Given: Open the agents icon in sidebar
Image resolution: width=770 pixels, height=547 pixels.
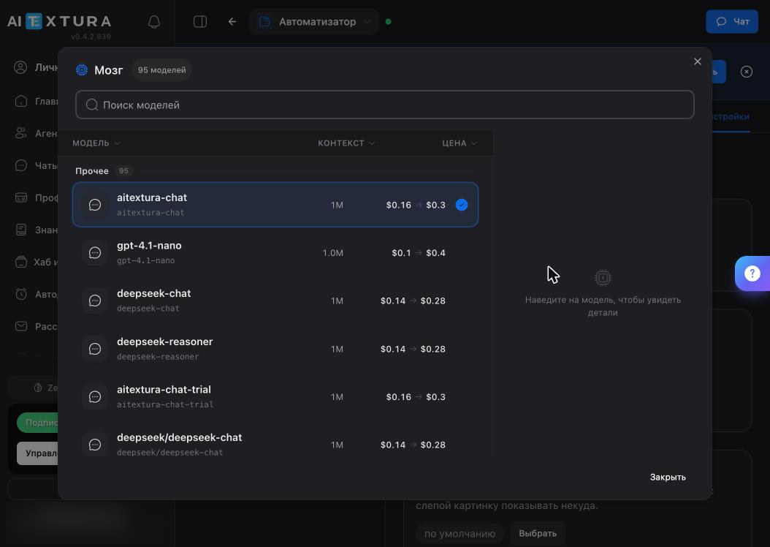Looking at the screenshot, I should (x=21, y=133).
